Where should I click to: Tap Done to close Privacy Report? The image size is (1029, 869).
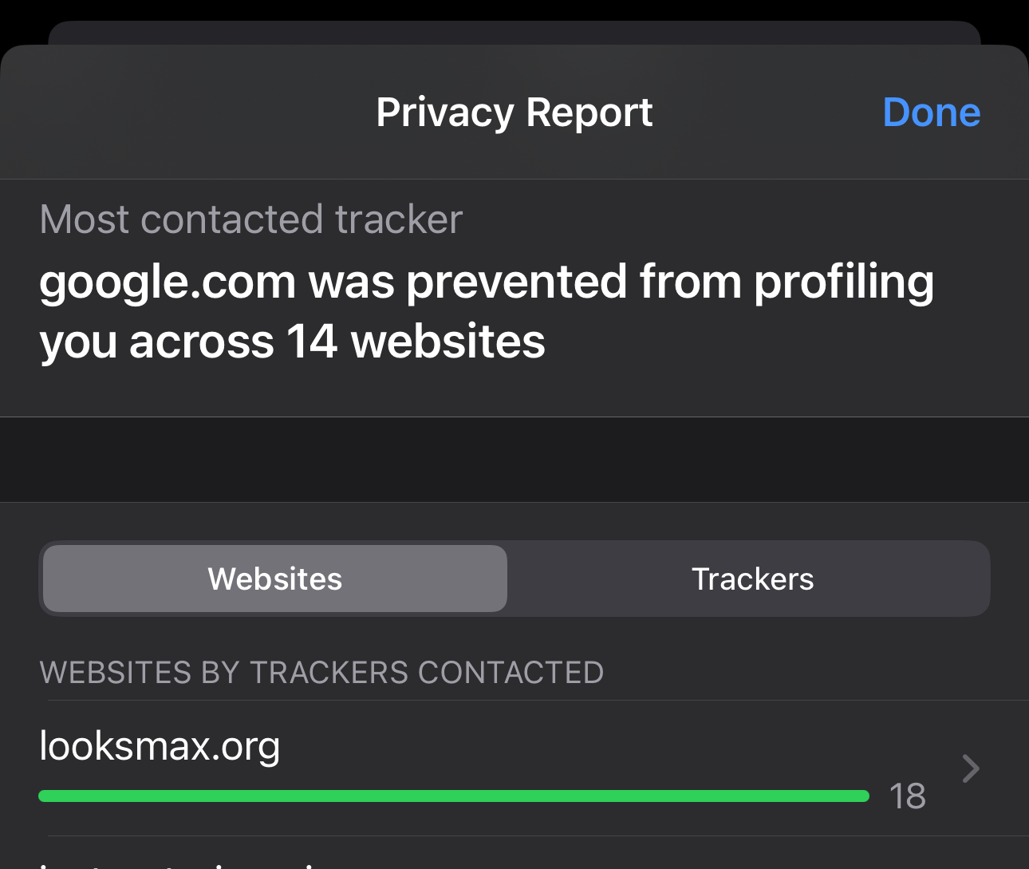coord(931,113)
